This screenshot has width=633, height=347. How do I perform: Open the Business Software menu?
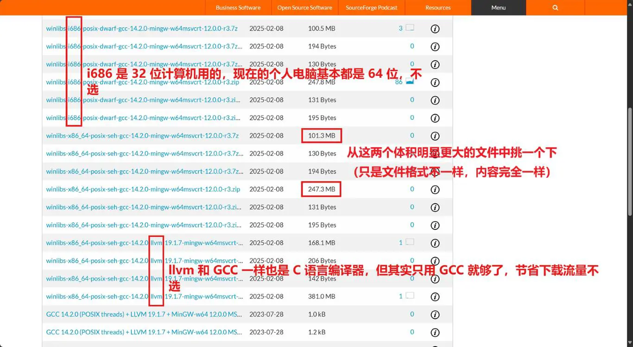point(238,8)
